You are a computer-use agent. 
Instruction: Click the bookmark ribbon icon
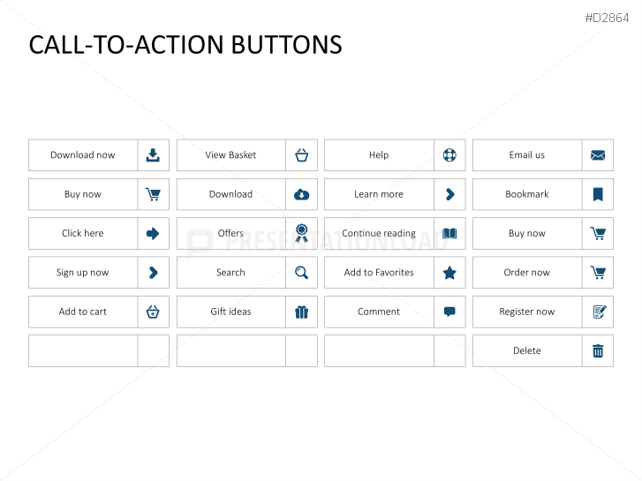click(x=598, y=194)
